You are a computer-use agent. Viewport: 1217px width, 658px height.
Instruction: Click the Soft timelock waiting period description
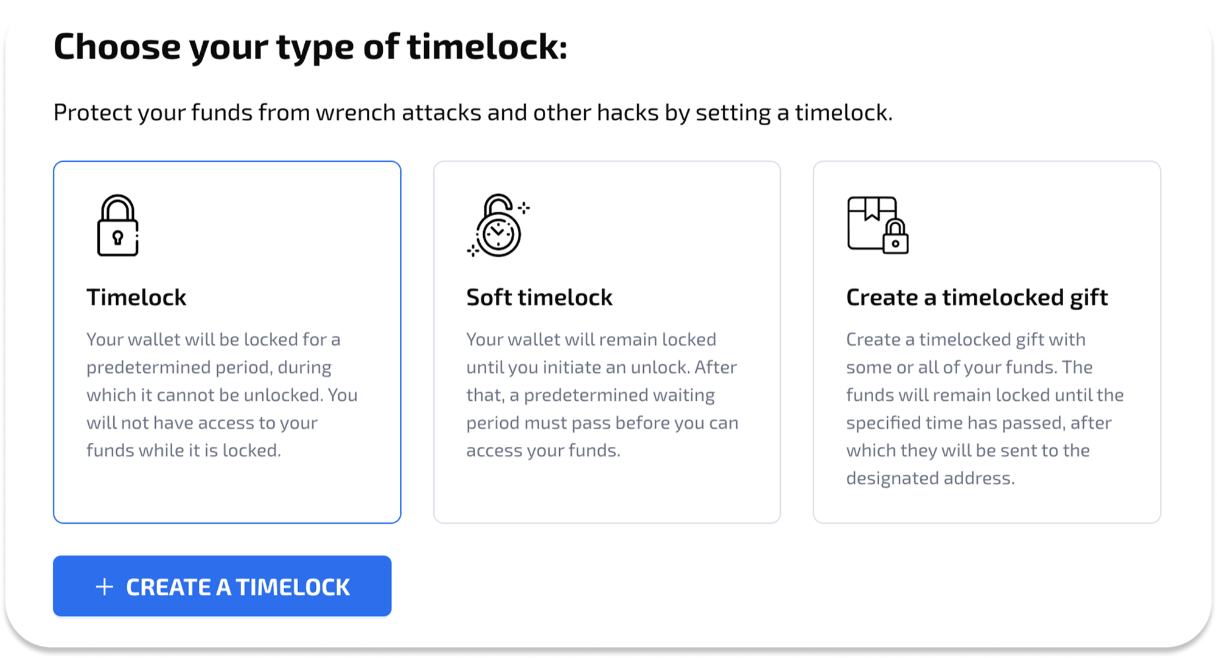coord(601,394)
